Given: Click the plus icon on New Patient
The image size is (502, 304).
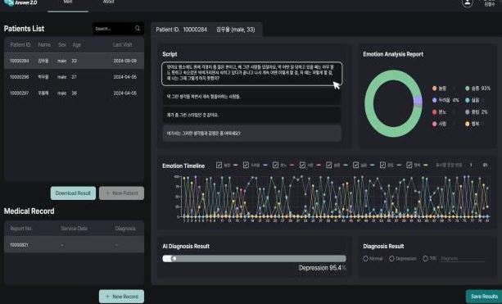Looking at the screenshot, I should (107, 193).
